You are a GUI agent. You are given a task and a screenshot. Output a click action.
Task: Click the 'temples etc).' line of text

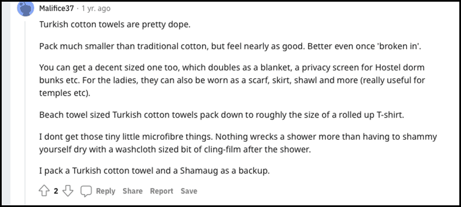click(64, 93)
